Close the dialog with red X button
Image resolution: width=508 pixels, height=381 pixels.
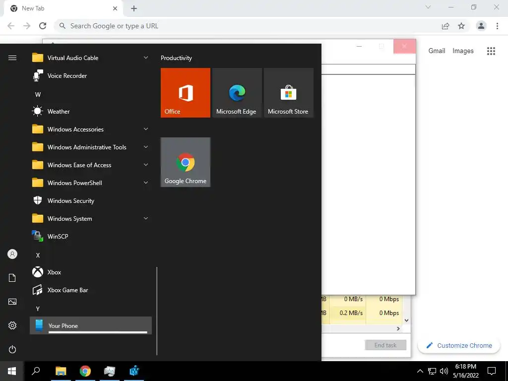[x=404, y=46]
